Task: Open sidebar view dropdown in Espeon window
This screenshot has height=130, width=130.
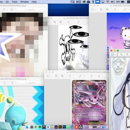Action: [48, 76]
